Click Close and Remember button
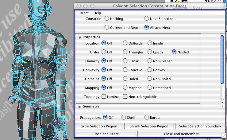This screenshot has width=227, height=140. pos(181,134)
